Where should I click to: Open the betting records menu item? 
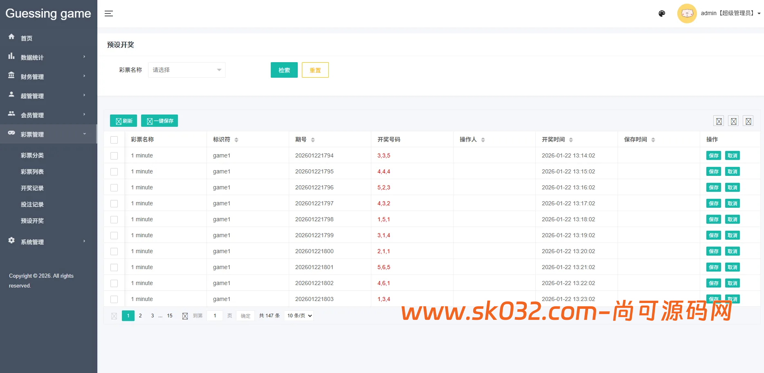(32, 204)
